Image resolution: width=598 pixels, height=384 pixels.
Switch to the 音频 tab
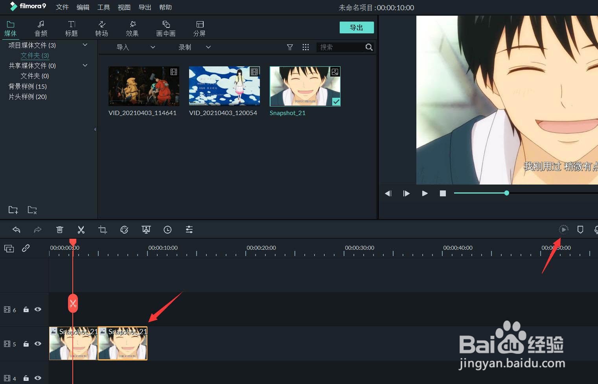pyautogui.click(x=41, y=29)
